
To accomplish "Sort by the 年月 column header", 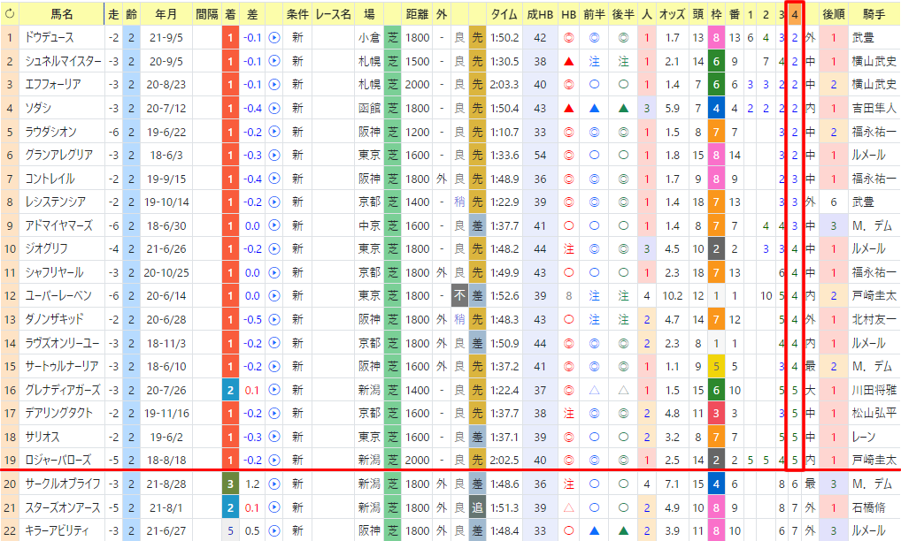I will (166, 14).
